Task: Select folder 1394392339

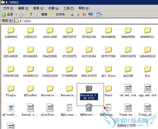Action: point(11,71)
